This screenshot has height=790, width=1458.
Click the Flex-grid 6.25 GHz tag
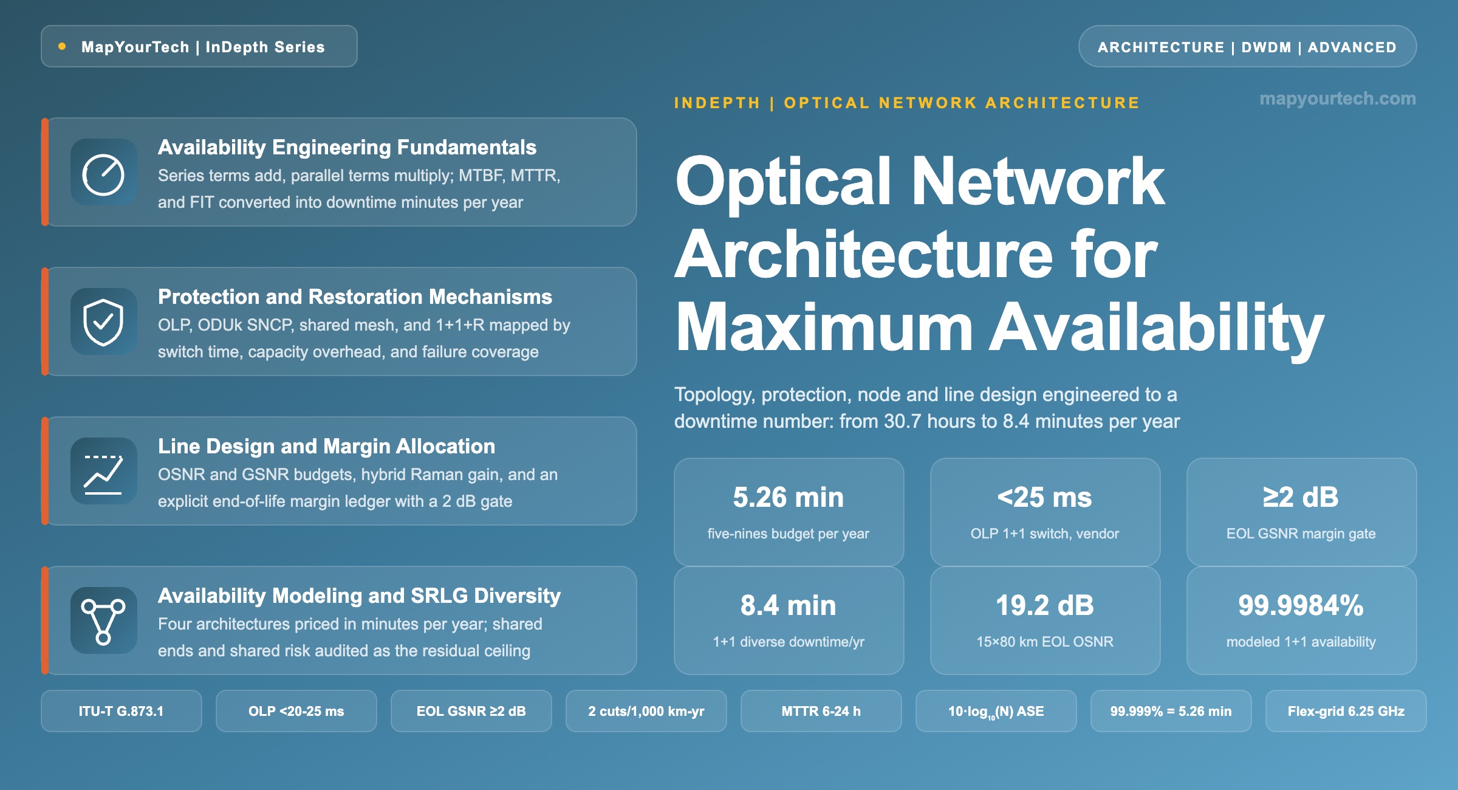[1346, 711]
